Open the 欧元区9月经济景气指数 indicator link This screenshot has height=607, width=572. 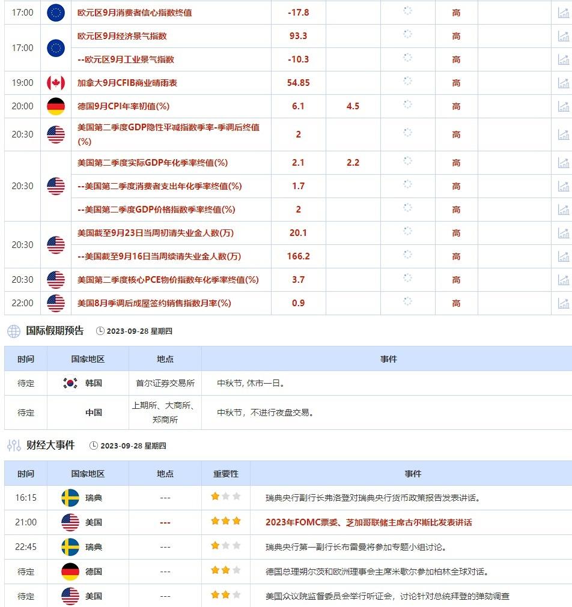point(122,36)
